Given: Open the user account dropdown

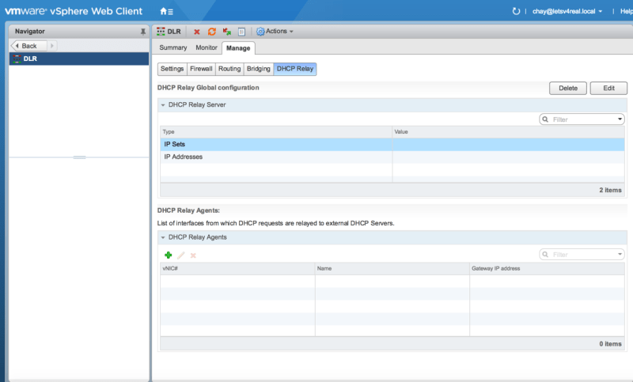Looking at the screenshot, I should point(568,11).
